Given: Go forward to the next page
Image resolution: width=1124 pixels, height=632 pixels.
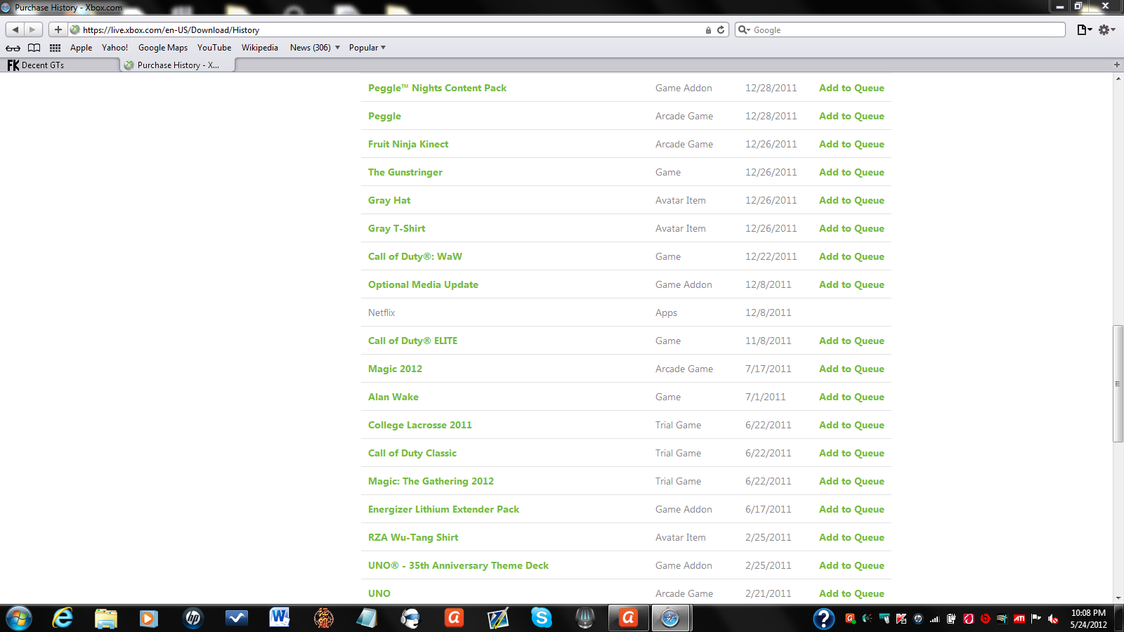Looking at the screenshot, I should pyautogui.click(x=32, y=29).
